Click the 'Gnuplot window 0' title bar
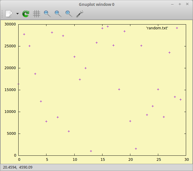 pyautogui.click(x=96, y=4)
